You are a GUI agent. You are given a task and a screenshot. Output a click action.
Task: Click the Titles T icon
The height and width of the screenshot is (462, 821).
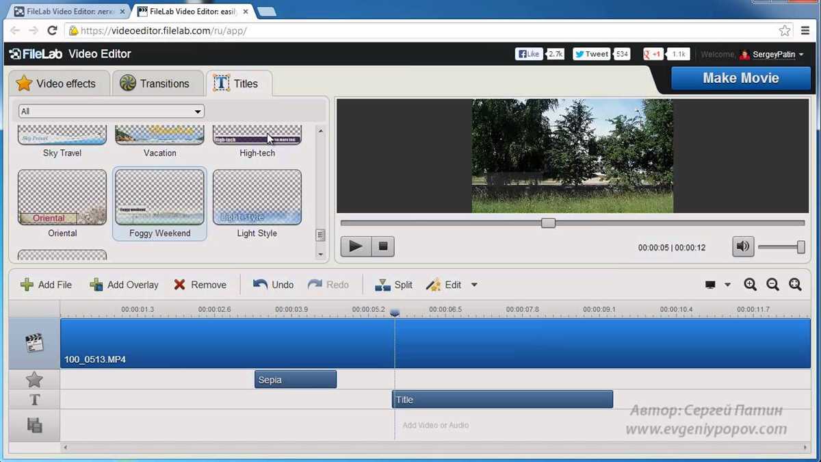221,84
